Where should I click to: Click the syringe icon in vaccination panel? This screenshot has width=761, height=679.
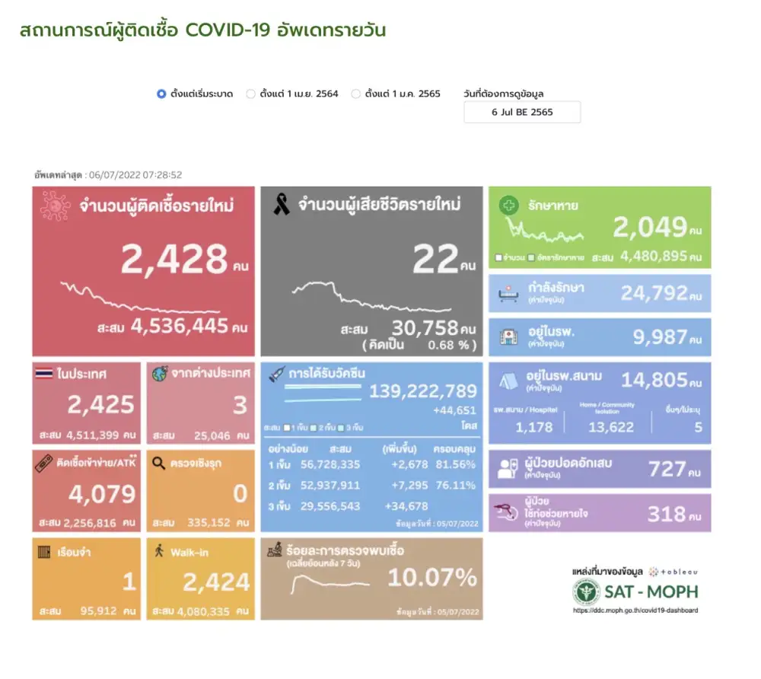pos(277,375)
